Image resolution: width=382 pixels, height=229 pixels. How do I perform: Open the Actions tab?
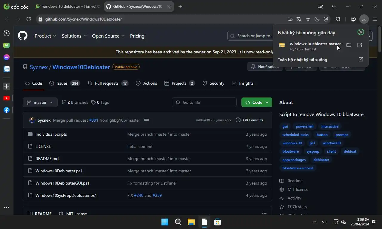pyautogui.click(x=146, y=83)
